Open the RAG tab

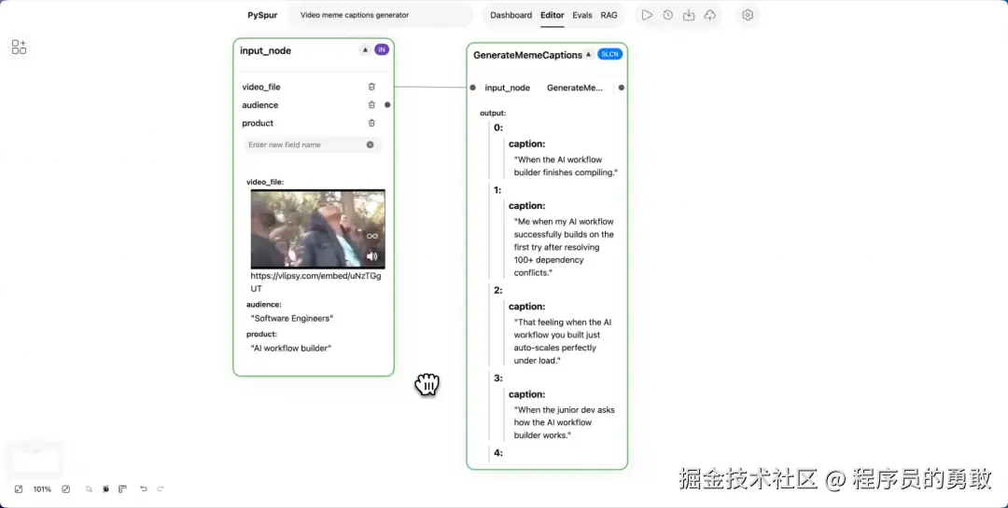coord(609,15)
